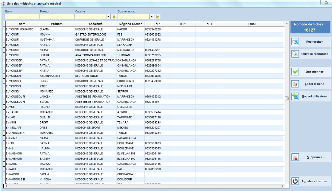The width and height of the screenshot is (332, 191).
Task: Click the power icon for Annuler et fermer
Action: tap(295, 181)
